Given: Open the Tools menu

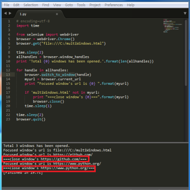Looking at the screenshot, I should coord(81,5).
